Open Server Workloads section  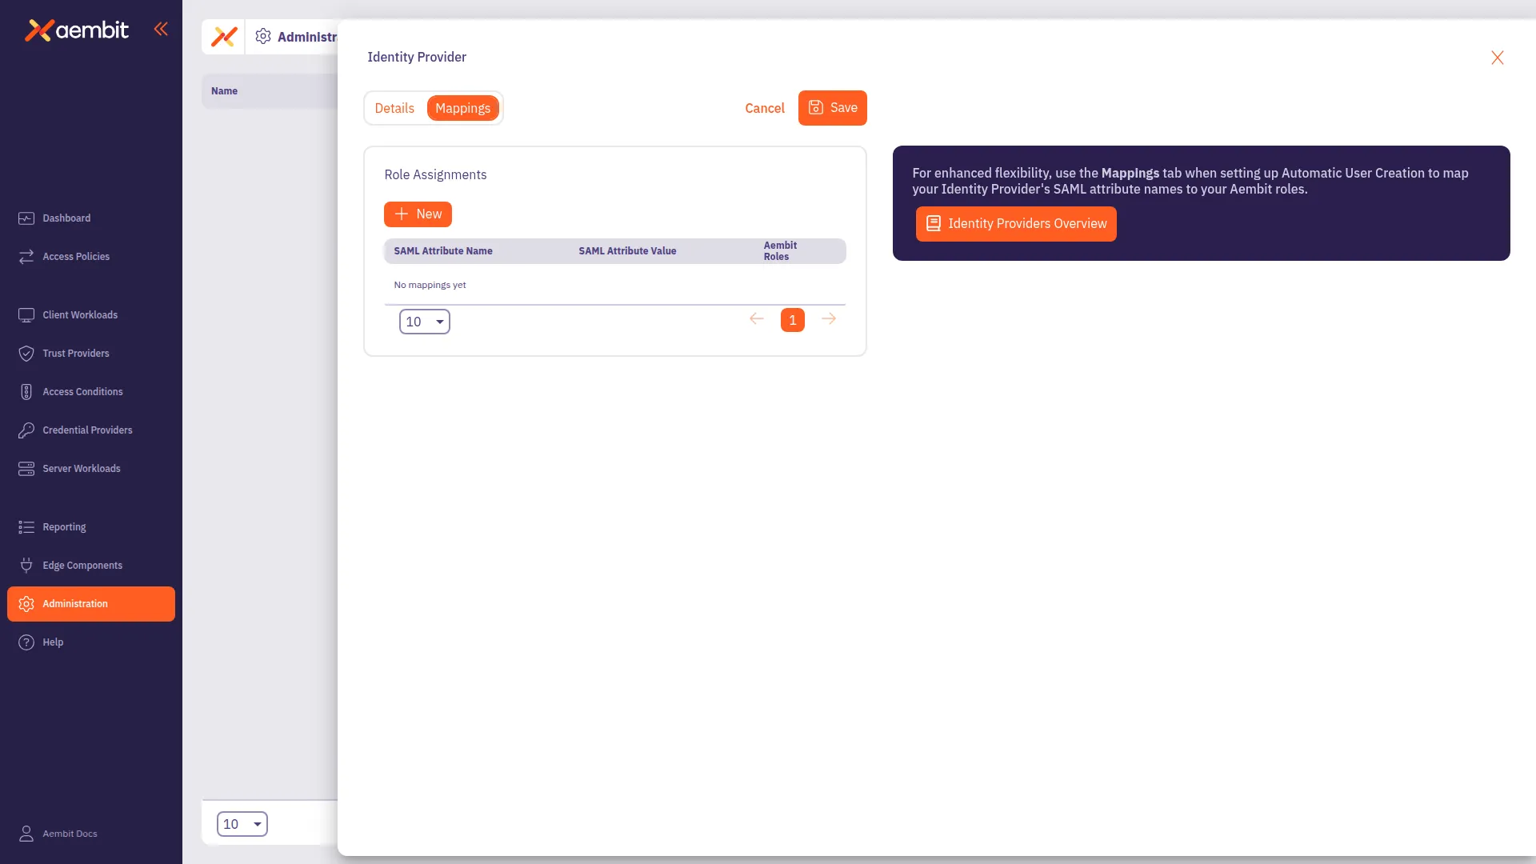[82, 468]
